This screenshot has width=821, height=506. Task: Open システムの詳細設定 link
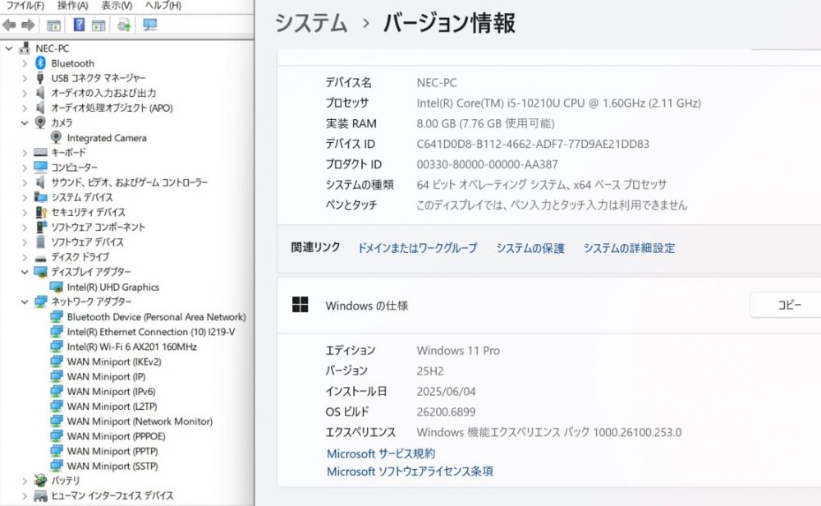tap(630, 248)
